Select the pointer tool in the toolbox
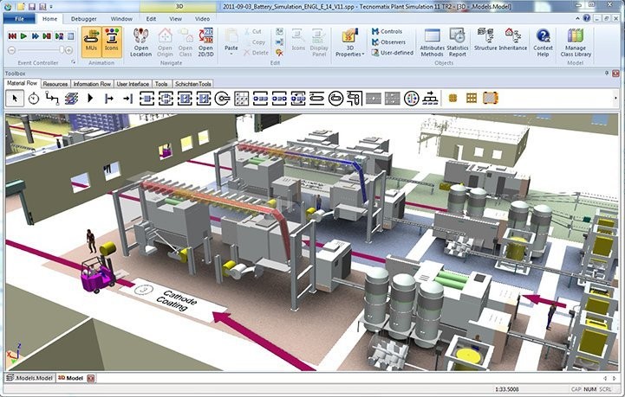Image resolution: width=625 pixels, height=397 pixels. tap(14, 99)
